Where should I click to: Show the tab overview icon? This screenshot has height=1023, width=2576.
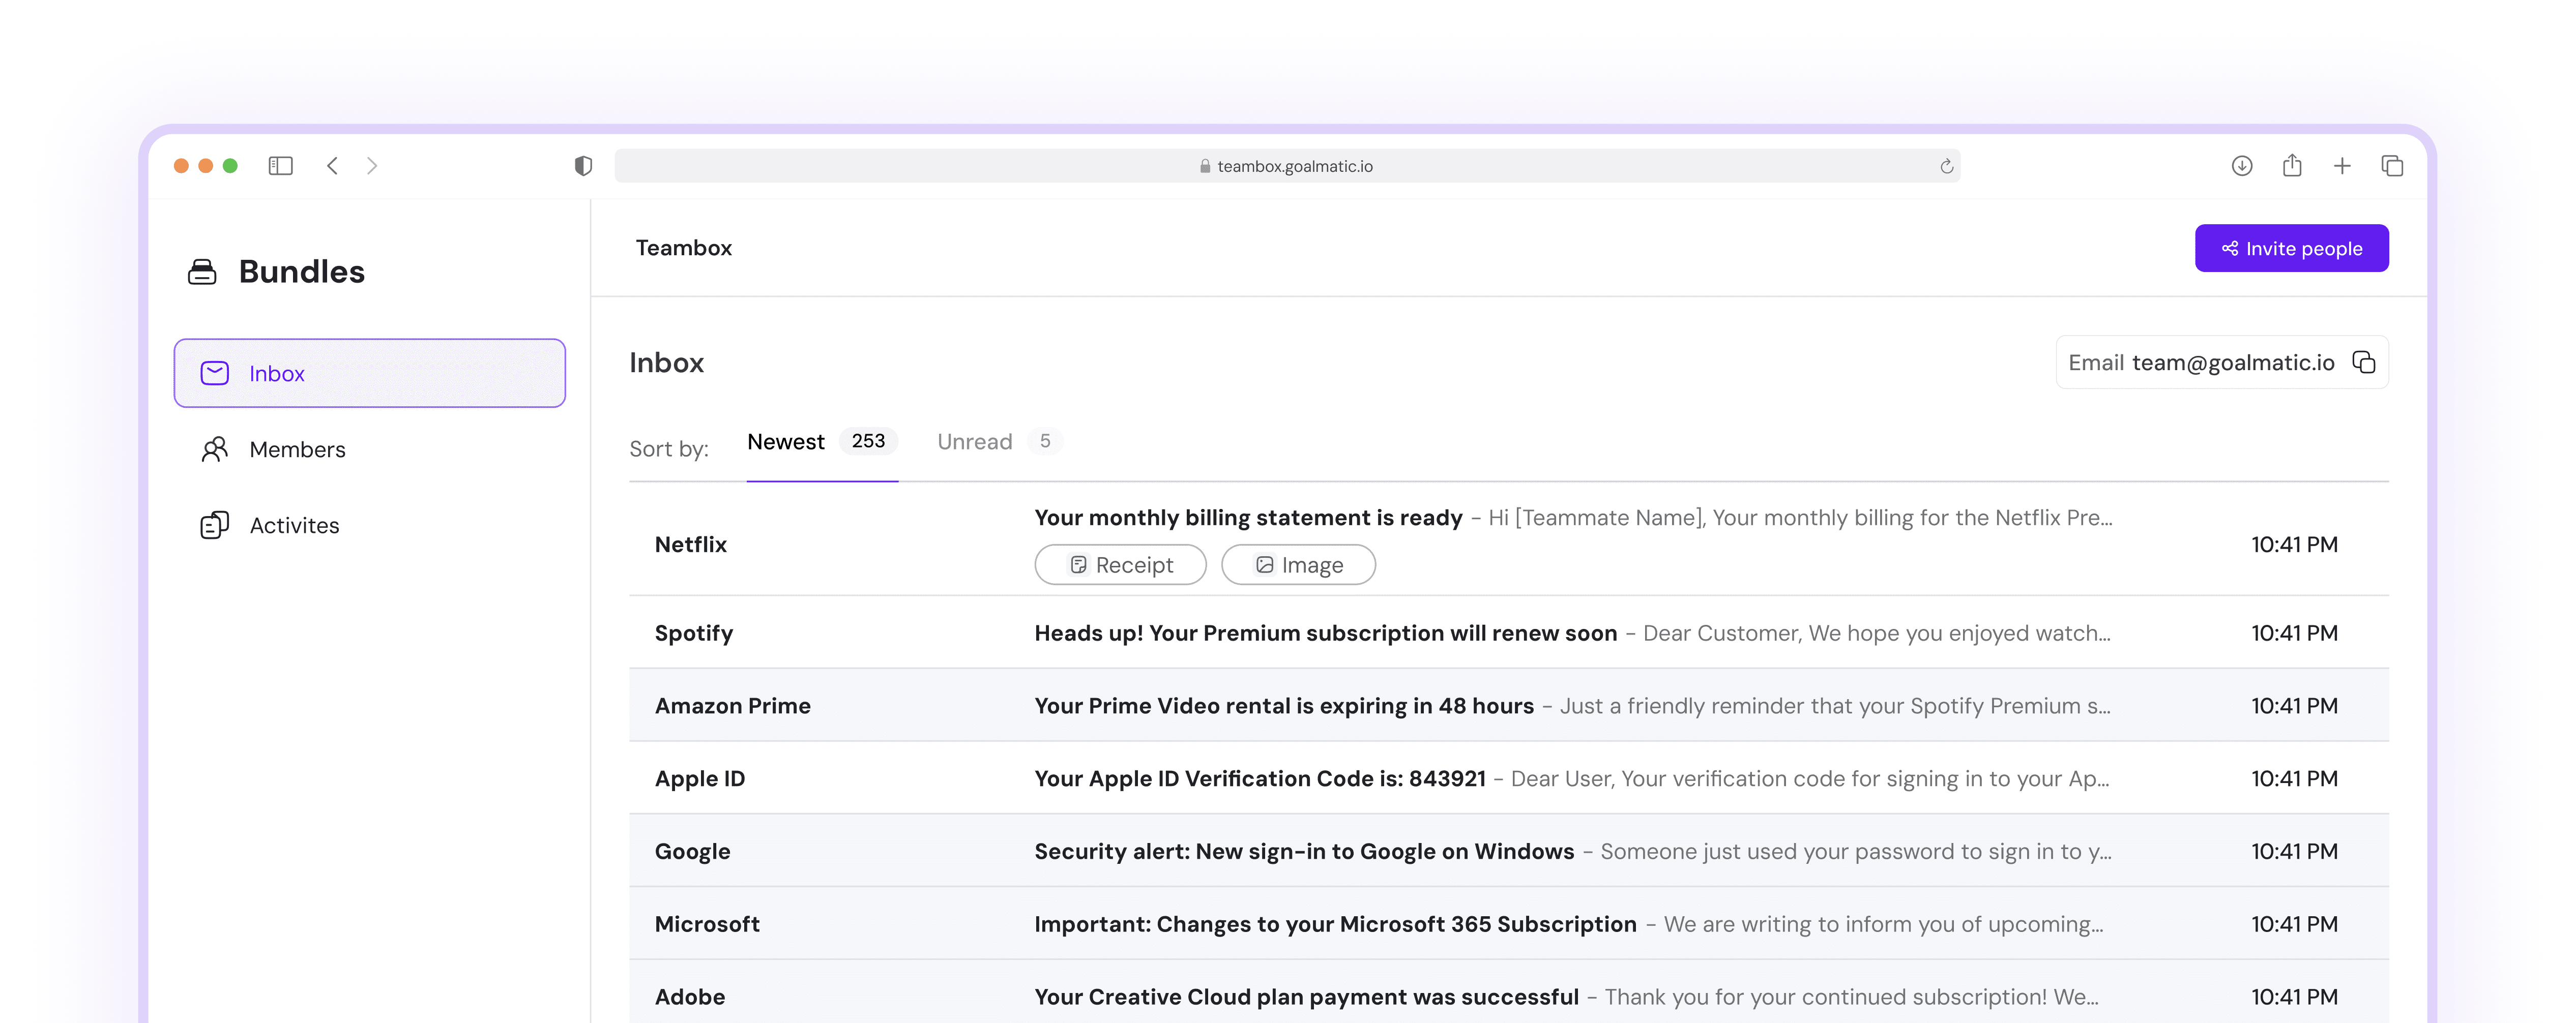click(2391, 166)
